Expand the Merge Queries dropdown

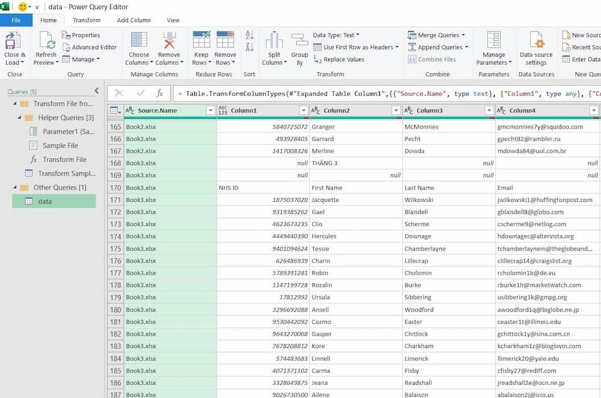pos(463,35)
